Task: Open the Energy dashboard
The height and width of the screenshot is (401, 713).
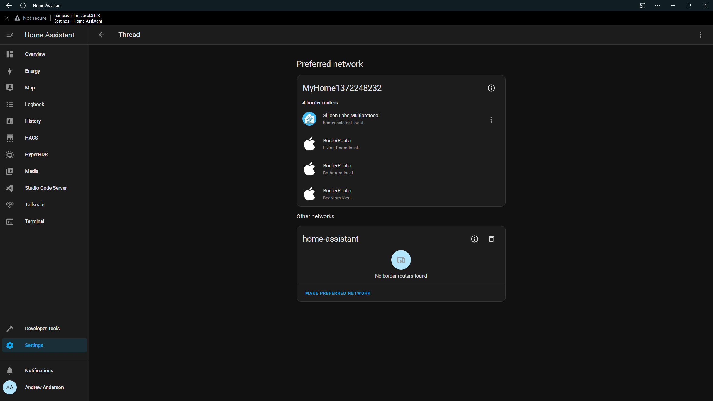Action: pos(32,71)
